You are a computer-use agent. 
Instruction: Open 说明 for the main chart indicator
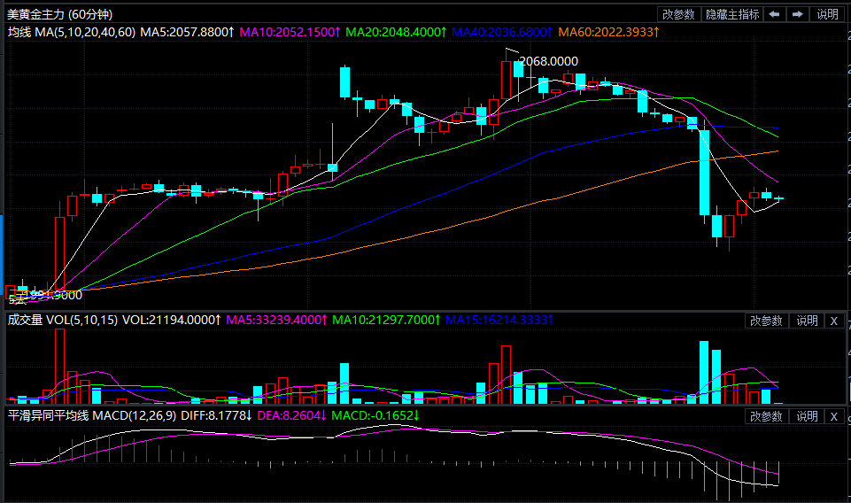pyautogui.click(x=827, y=14)
